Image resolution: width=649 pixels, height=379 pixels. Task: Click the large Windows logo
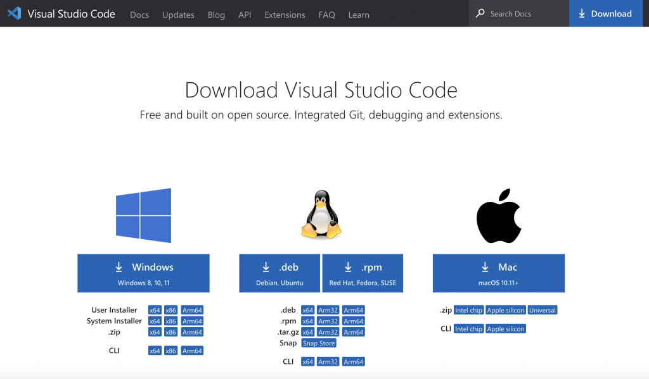[x=143, y=215]
